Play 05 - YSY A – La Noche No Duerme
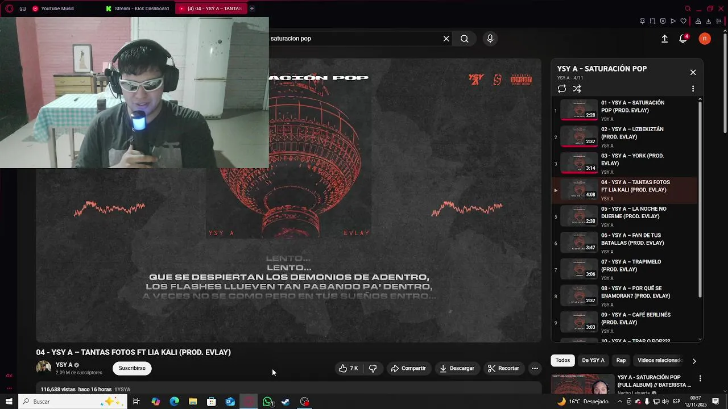 tap(624, 216)
